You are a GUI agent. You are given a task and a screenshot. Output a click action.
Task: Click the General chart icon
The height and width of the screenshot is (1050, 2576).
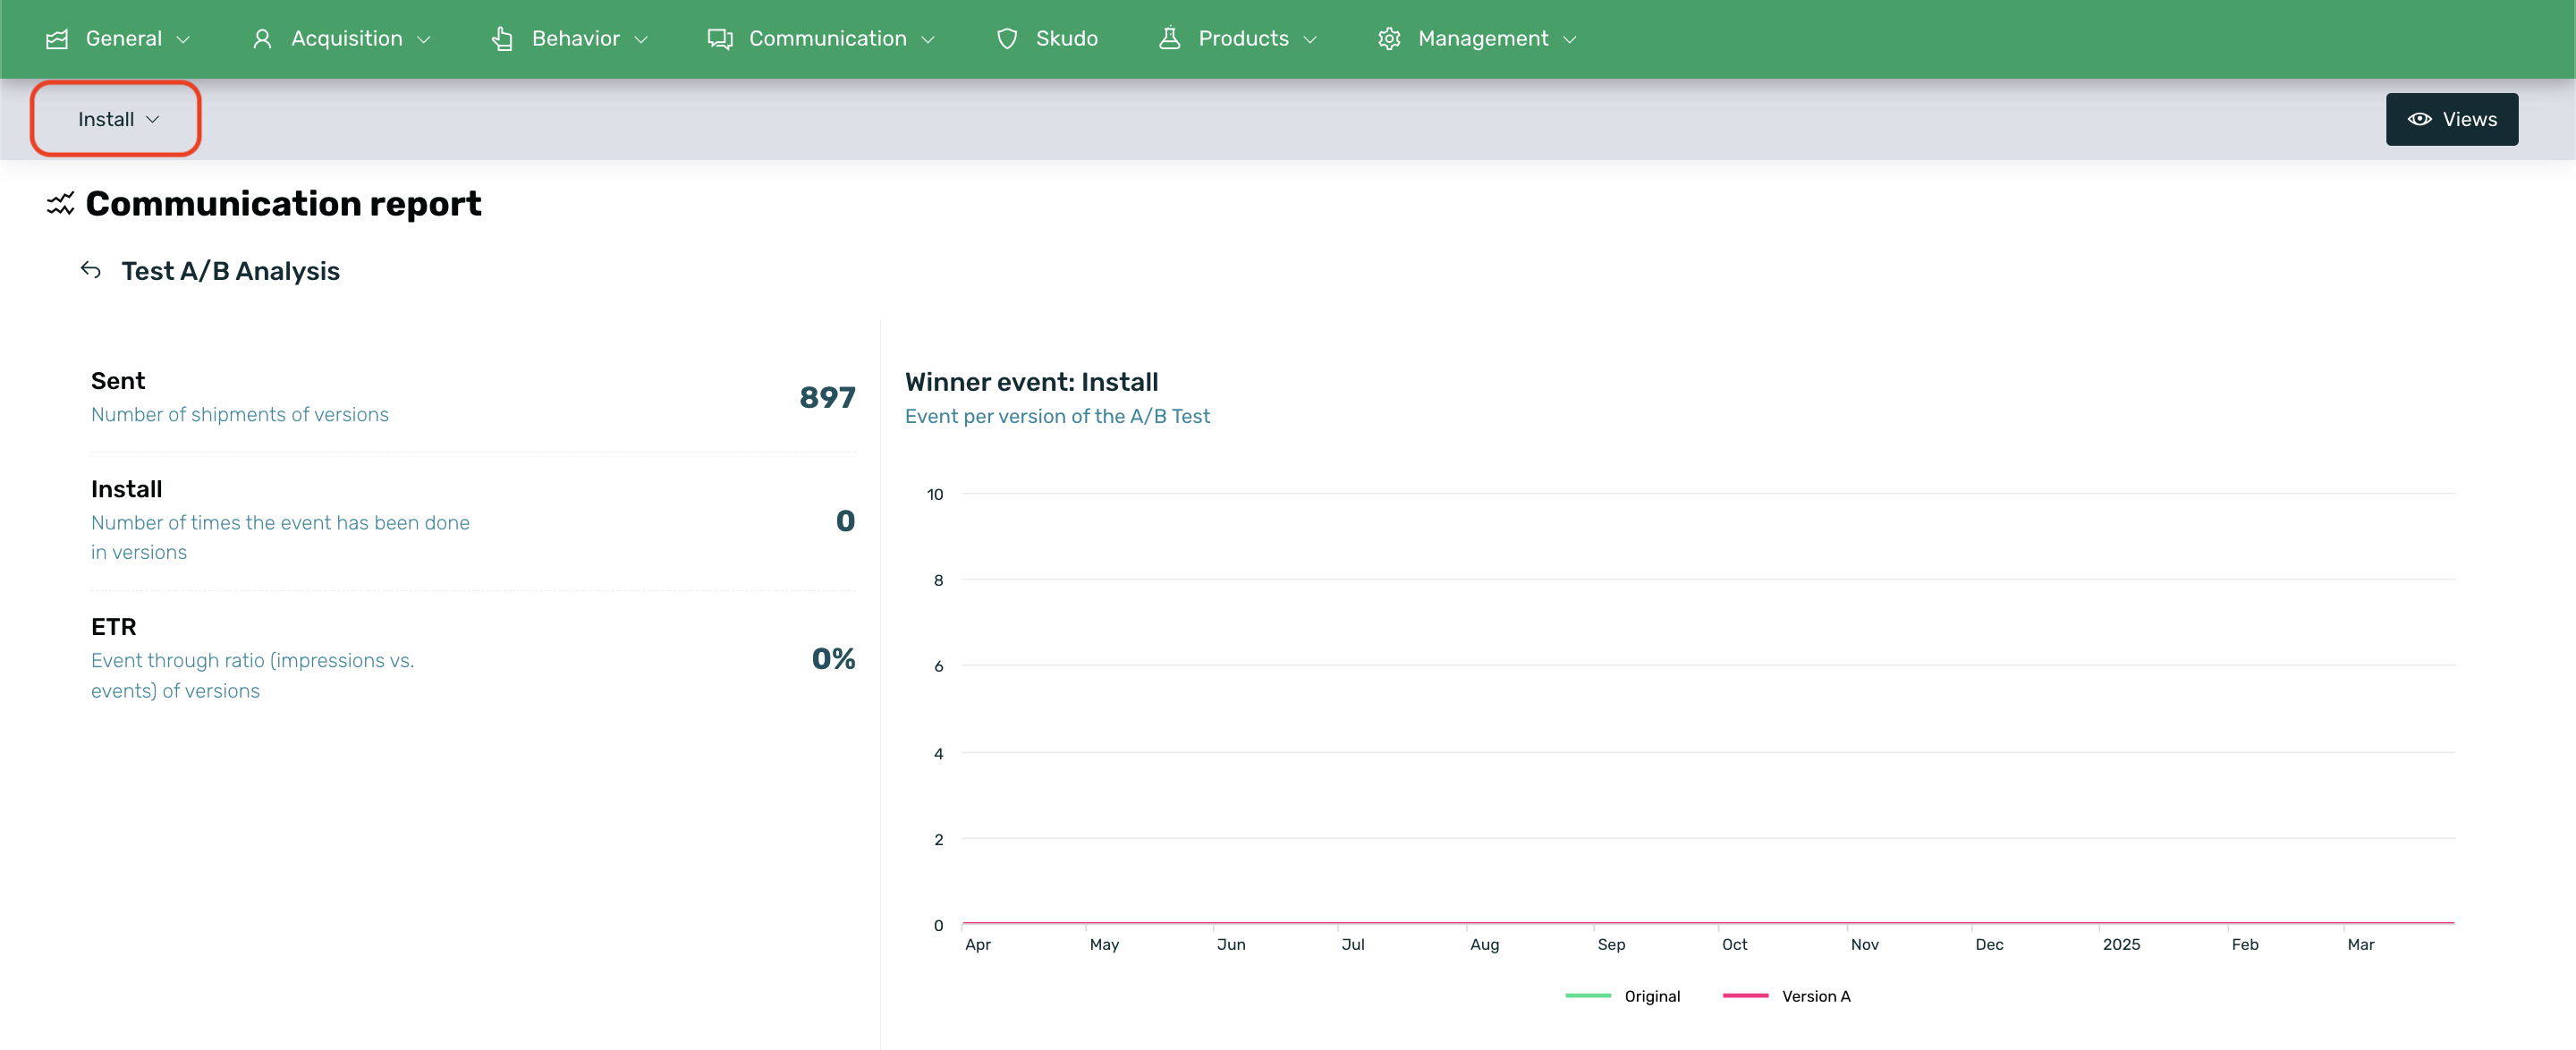point(57,39)
